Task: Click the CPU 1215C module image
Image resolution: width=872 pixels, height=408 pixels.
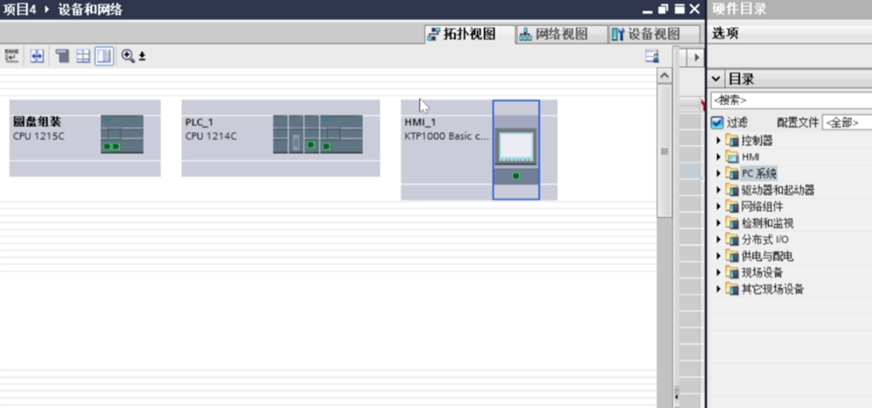Action: (x=122, y=134)
